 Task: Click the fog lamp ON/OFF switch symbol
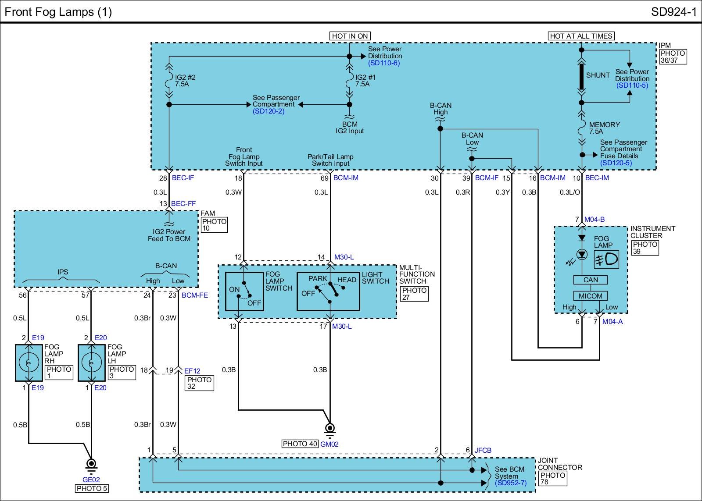click(x=244, y=291)
